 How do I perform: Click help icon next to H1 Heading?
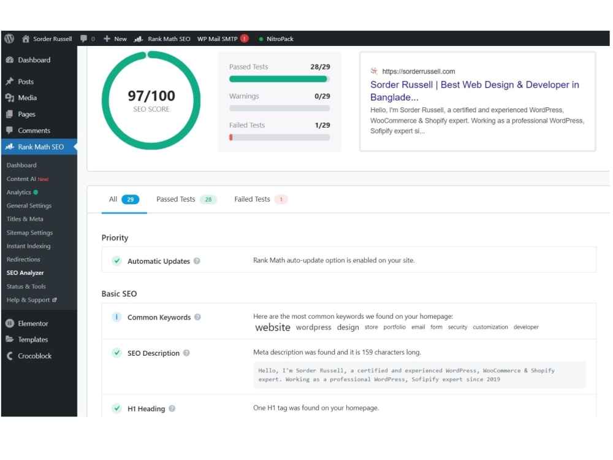point(172,408)
